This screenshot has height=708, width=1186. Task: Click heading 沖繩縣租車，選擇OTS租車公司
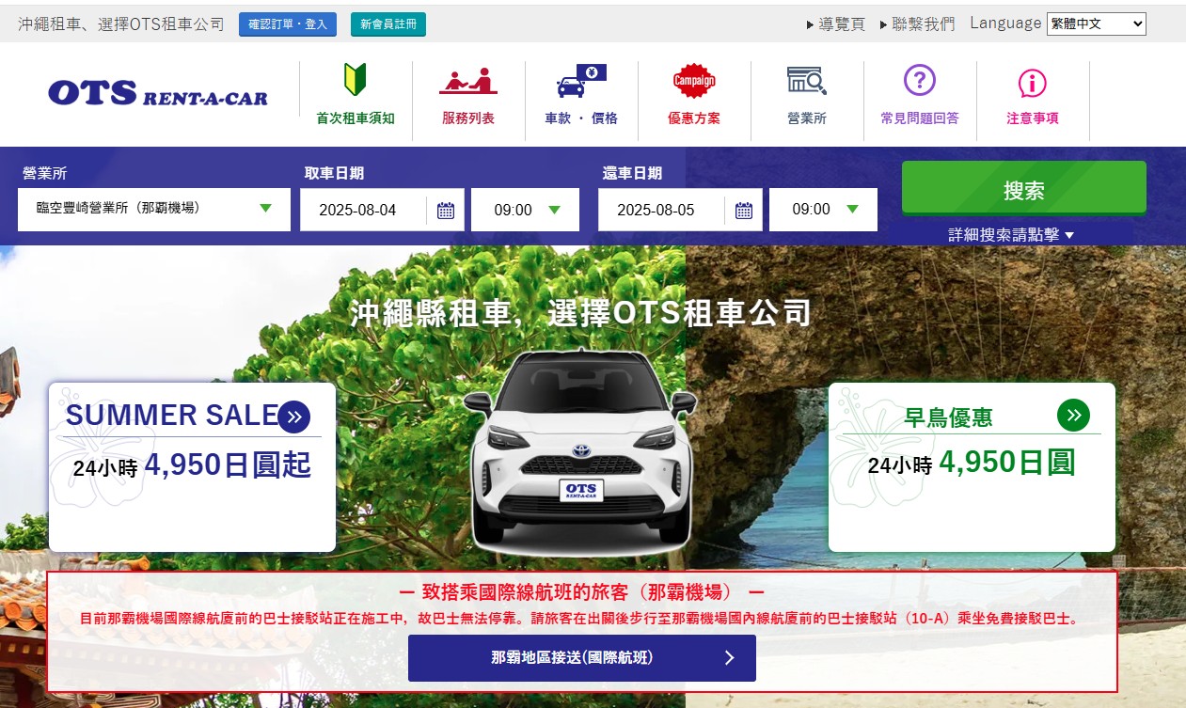coord(580,313)
